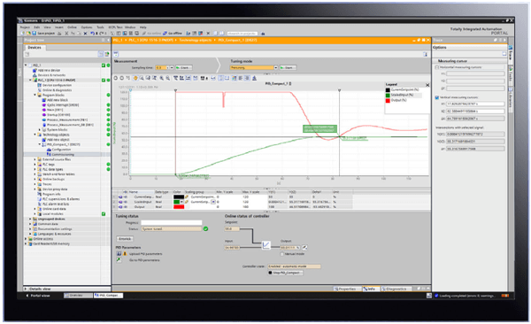Click the controller graph icon in online status
Image resolution: width=531 pixels, height=324 pixels.
tap(266, 244)
